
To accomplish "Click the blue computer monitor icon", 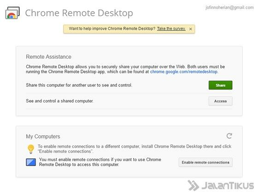I will click(x=31, y=162).
